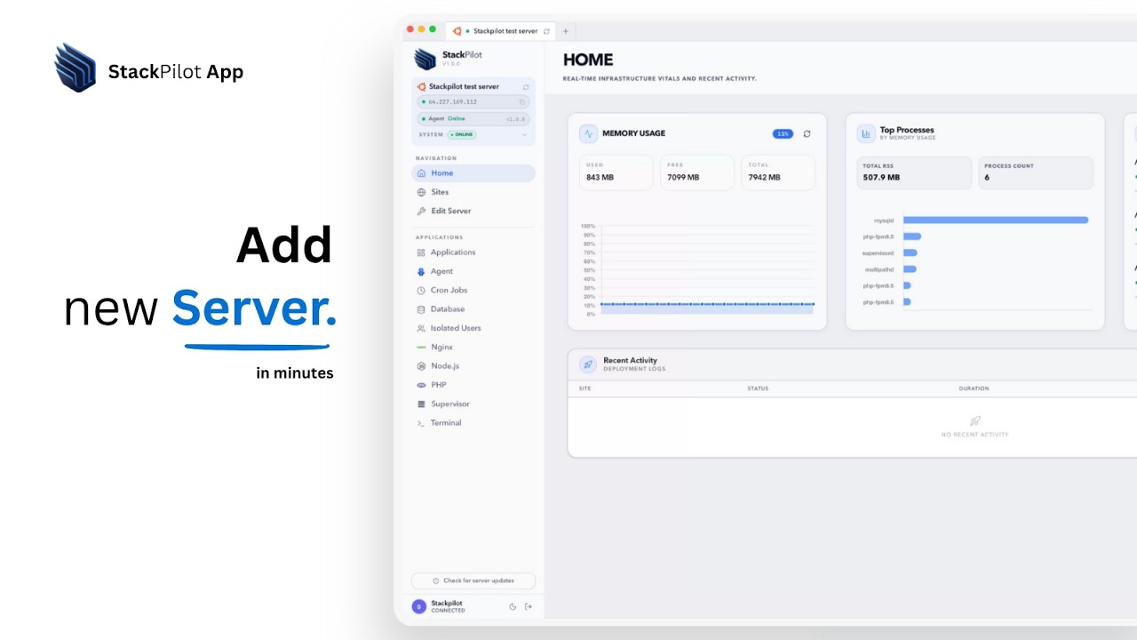Click the NO RECENT ACTIVITY message

point(974,435)
